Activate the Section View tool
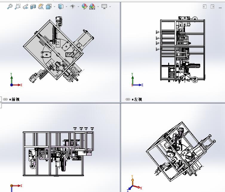The width and height of the screenshot is (225, 192). pos(33,7)
